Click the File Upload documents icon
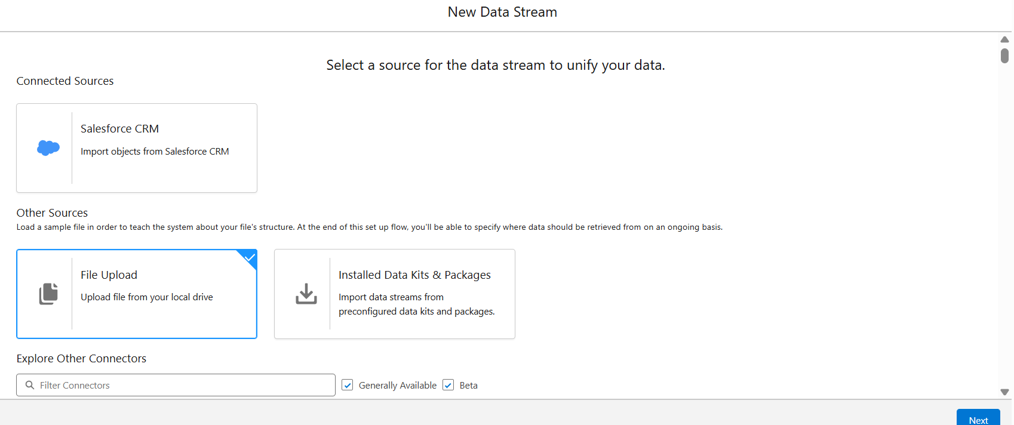 tap(48, 294)
